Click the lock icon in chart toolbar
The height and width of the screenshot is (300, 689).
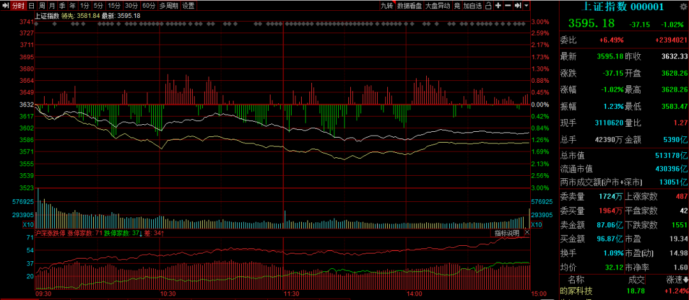tap(488, 6)
